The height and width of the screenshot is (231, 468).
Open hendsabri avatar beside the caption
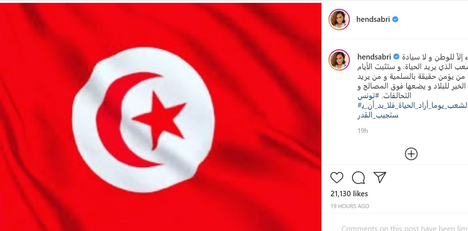339,60
